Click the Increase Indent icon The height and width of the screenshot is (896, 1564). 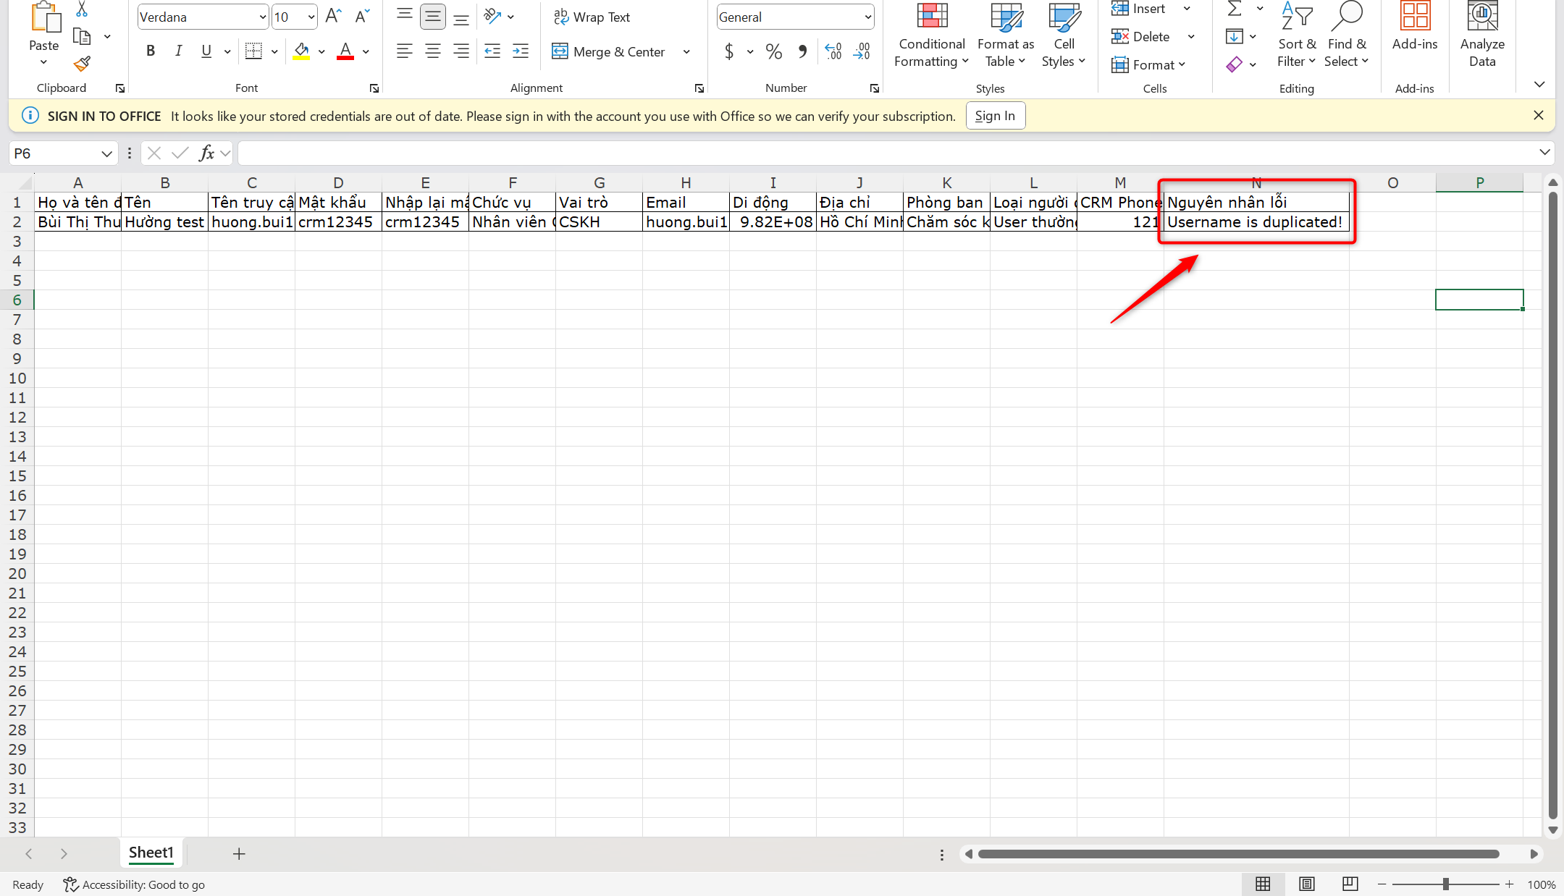[521, 51]
